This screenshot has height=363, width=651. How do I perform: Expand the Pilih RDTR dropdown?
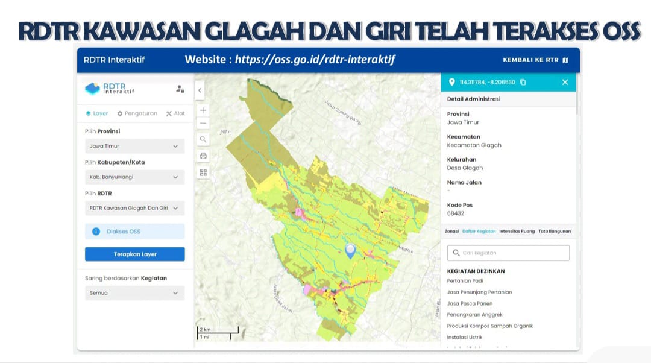click(135, 209)
